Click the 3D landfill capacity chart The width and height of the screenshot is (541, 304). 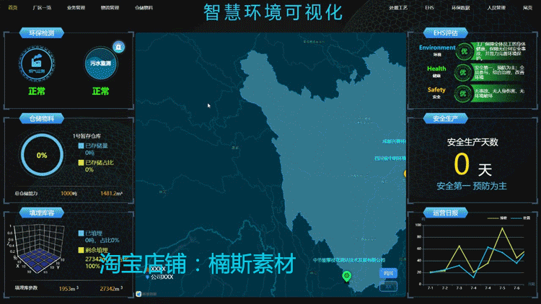(36, 249)
